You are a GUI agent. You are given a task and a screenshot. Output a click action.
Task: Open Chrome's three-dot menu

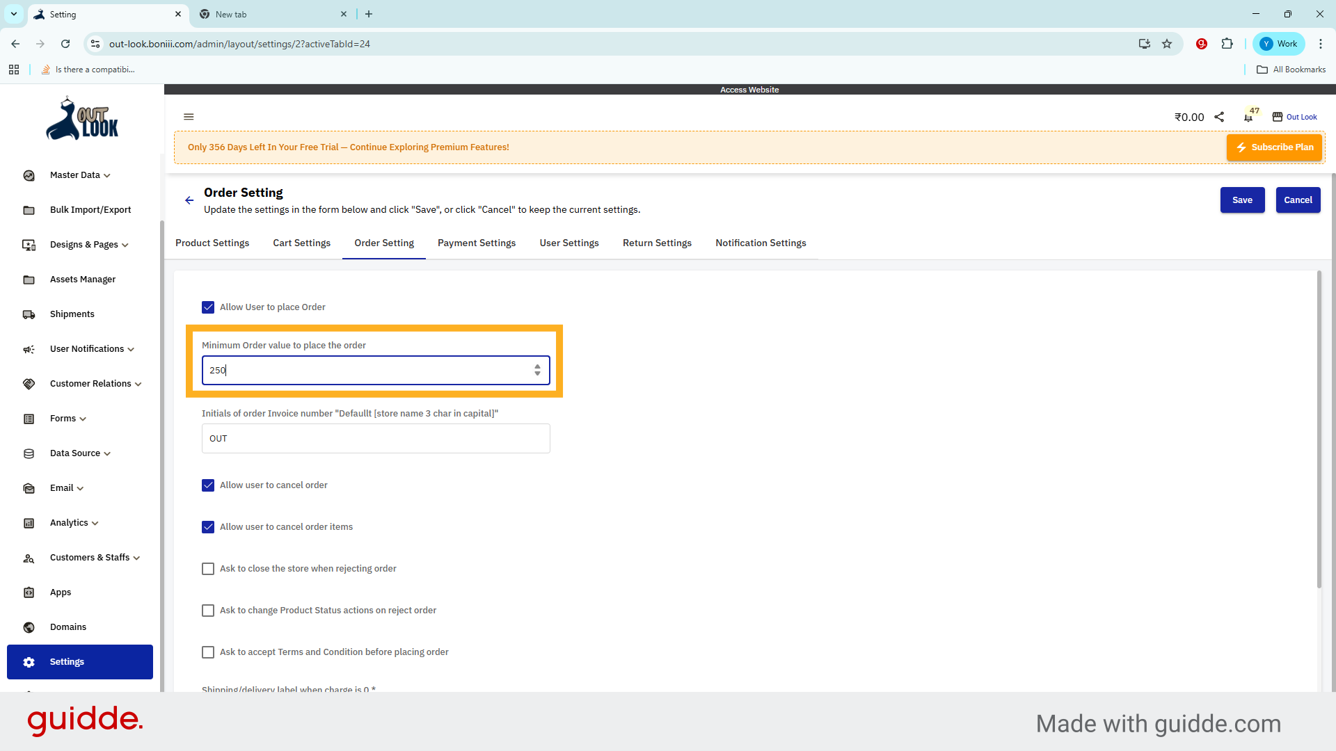[x=1321, y=44]
